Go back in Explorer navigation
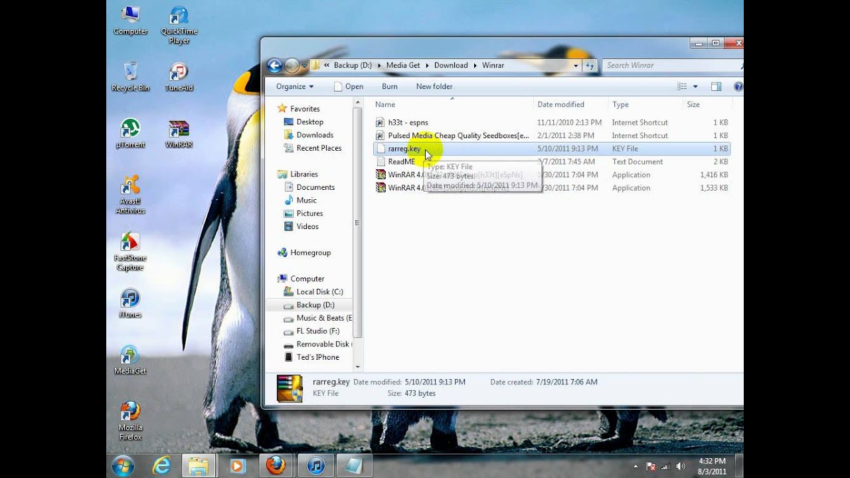Image resolution: width=850 pixels, height=478 pixels. [274, 65]
